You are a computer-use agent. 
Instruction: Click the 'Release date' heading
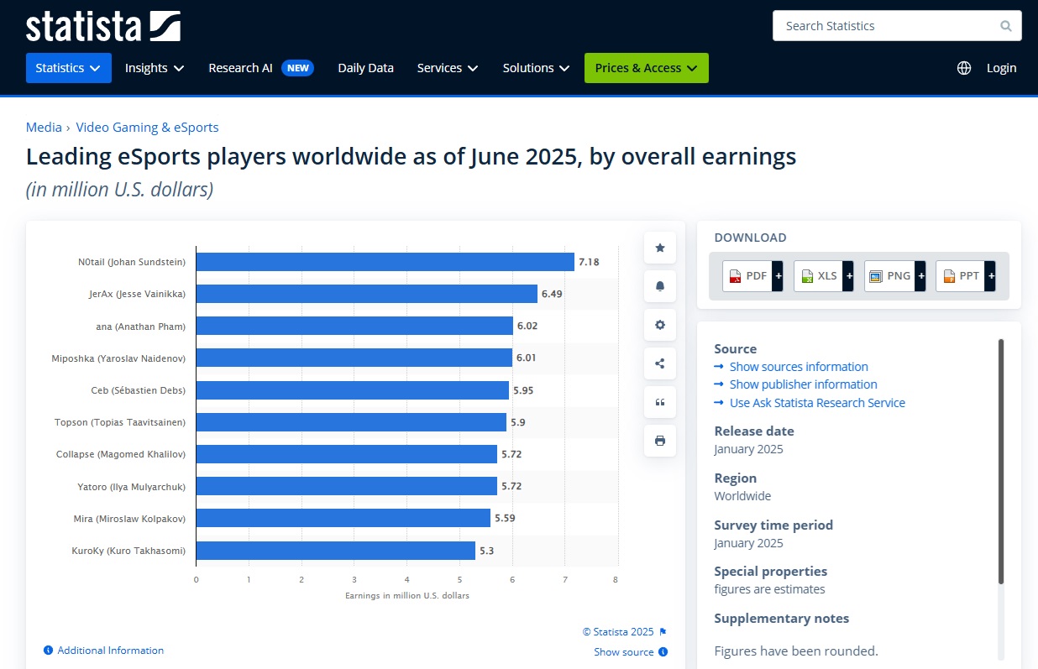[754, 431]
